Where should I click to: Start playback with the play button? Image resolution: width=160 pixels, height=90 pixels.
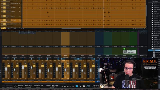pos(80,86)
